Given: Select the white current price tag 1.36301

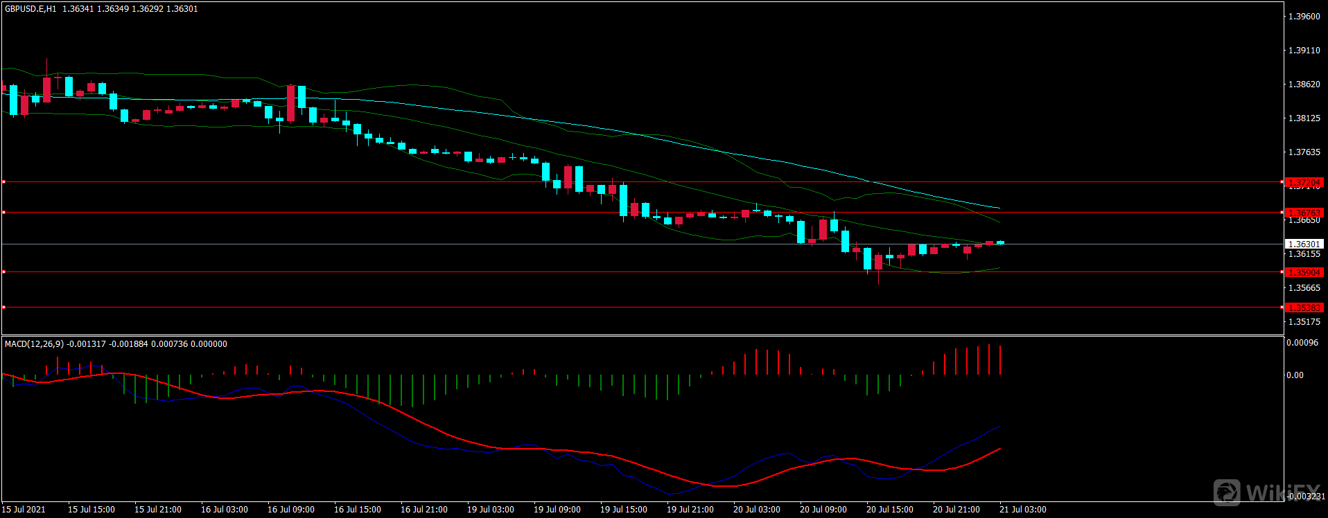Looking at the screenshot, I should coord(1304,244).
